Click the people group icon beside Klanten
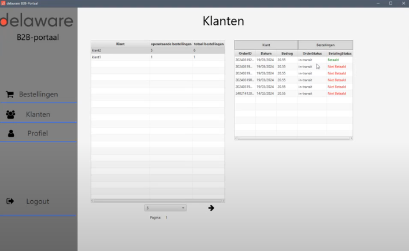Image resolution: width=409 pixels, height=251 pixels. 10,114
